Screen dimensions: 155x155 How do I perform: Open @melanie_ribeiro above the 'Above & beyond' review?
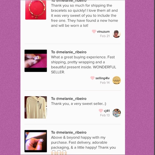pos(71,133)
